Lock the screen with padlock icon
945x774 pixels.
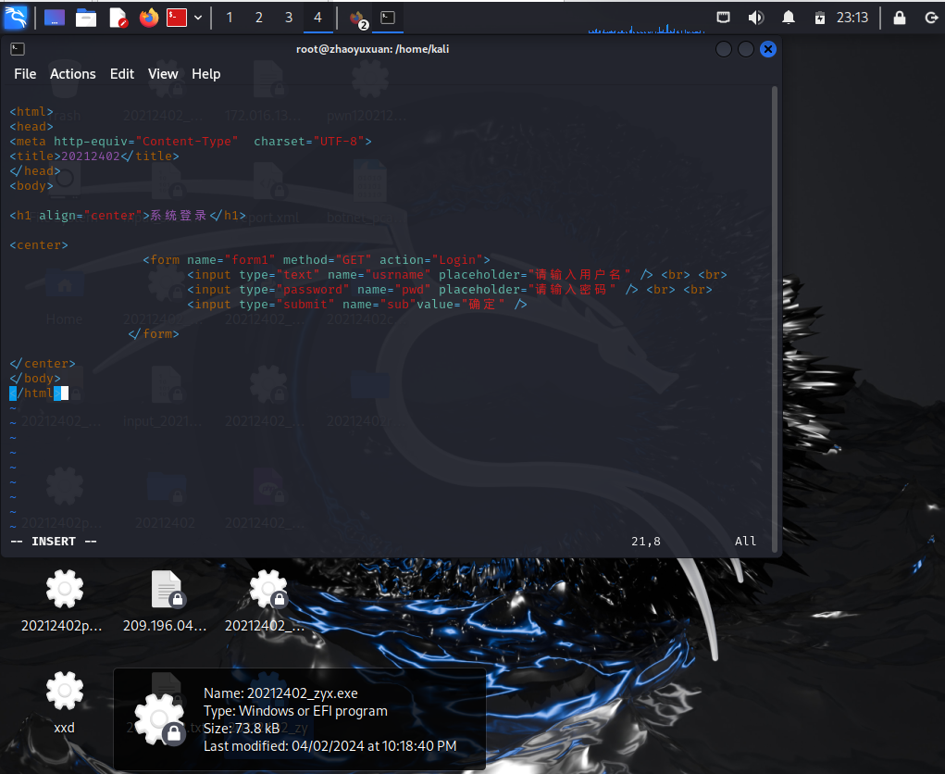point(900,18)
